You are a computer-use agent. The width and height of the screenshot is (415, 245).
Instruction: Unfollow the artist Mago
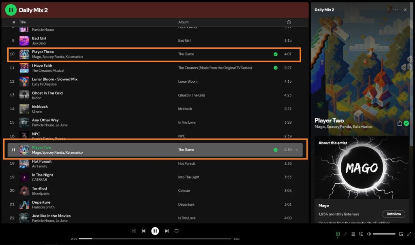click(394, 214)
